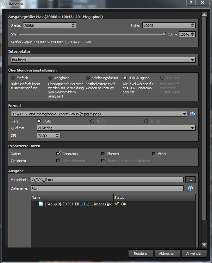
Task: Click the Abbrechen button
Action: tap(167, 254)
